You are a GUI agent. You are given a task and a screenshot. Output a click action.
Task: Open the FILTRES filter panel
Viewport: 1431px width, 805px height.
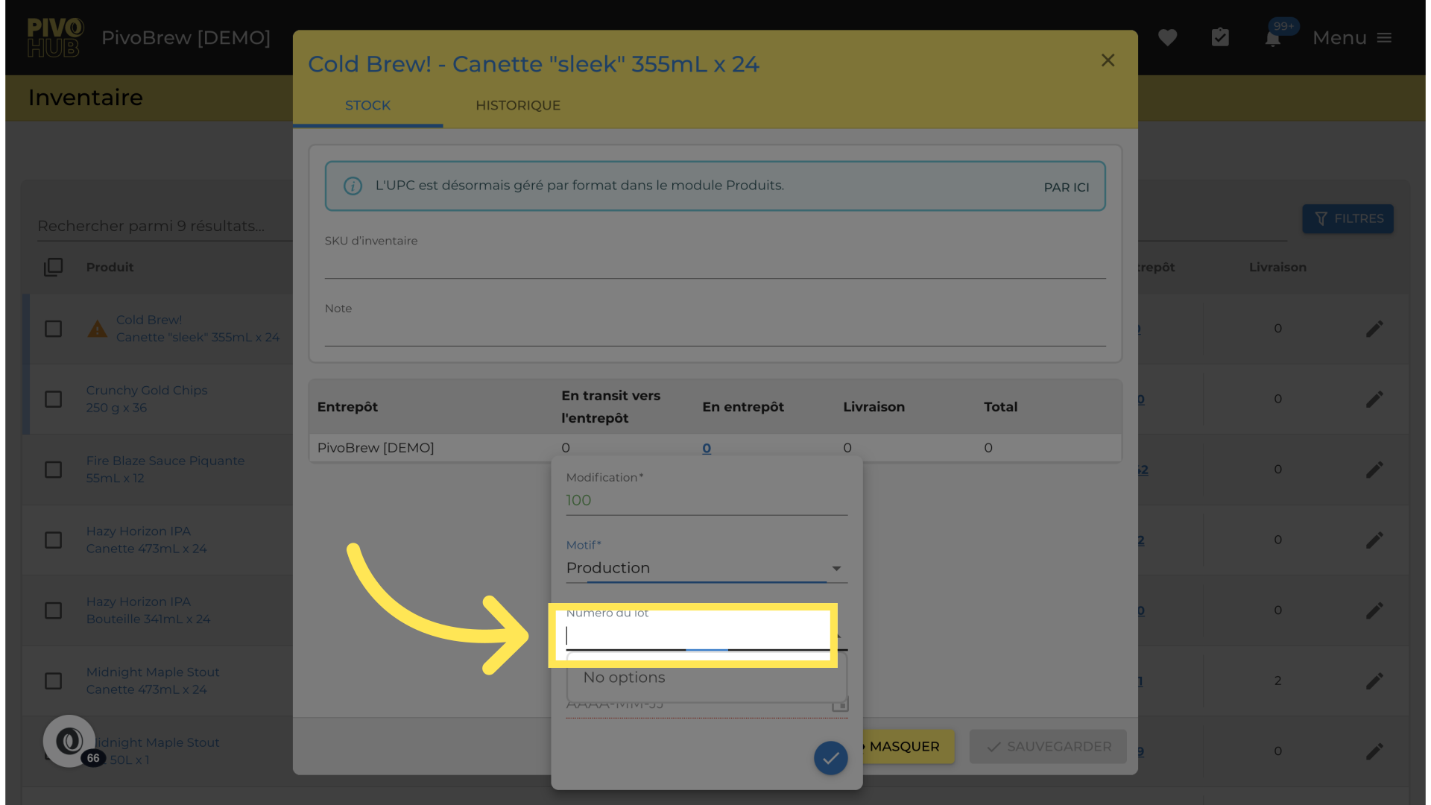click(1348, 219)
